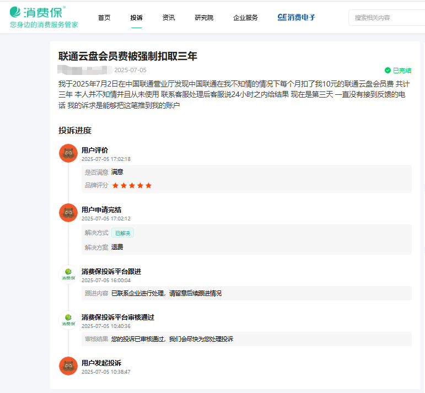Click the 消费保 logo

[37, 13]
